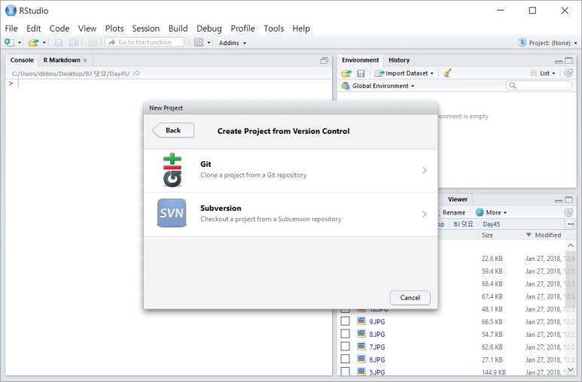Open the New File dropdown arrow
582x382 pixels.
[x=20, y=43]
